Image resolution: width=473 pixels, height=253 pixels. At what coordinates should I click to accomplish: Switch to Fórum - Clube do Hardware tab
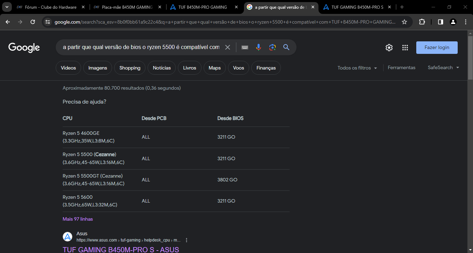(51, 7)
